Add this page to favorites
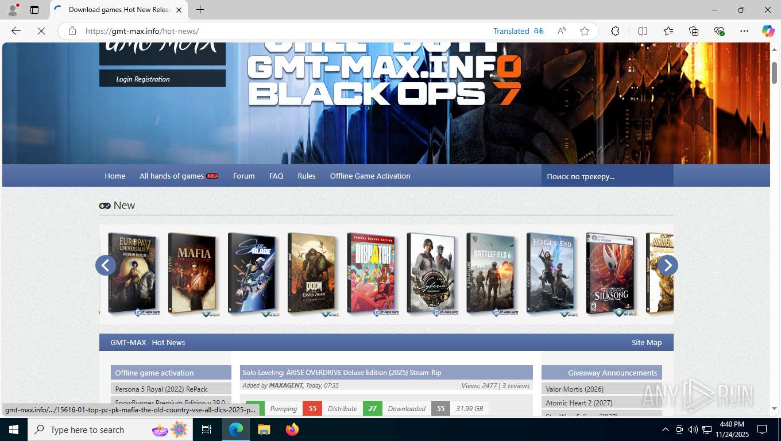The height and width of the screenshot is (441, 781). click(585, 31)
